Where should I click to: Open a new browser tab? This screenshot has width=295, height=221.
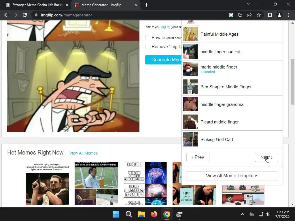[147, 5]
